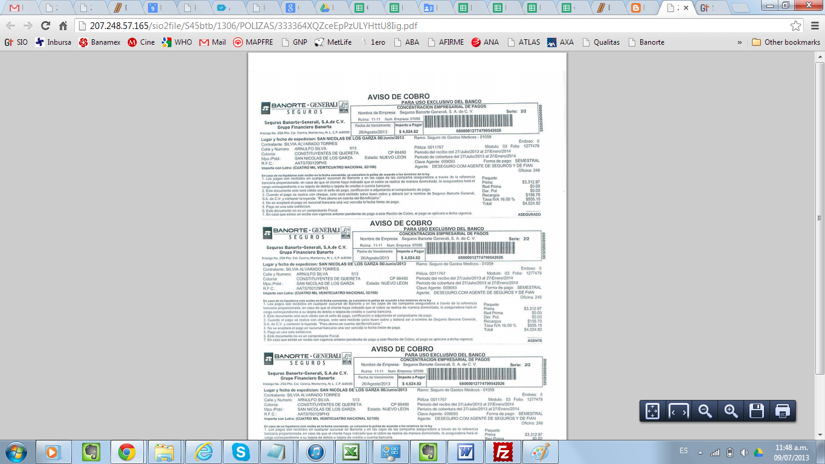Open Windows Explorer folder in taskbar
Screen dimensions: 825x464
pyautogui.click(x=164, y=451)
